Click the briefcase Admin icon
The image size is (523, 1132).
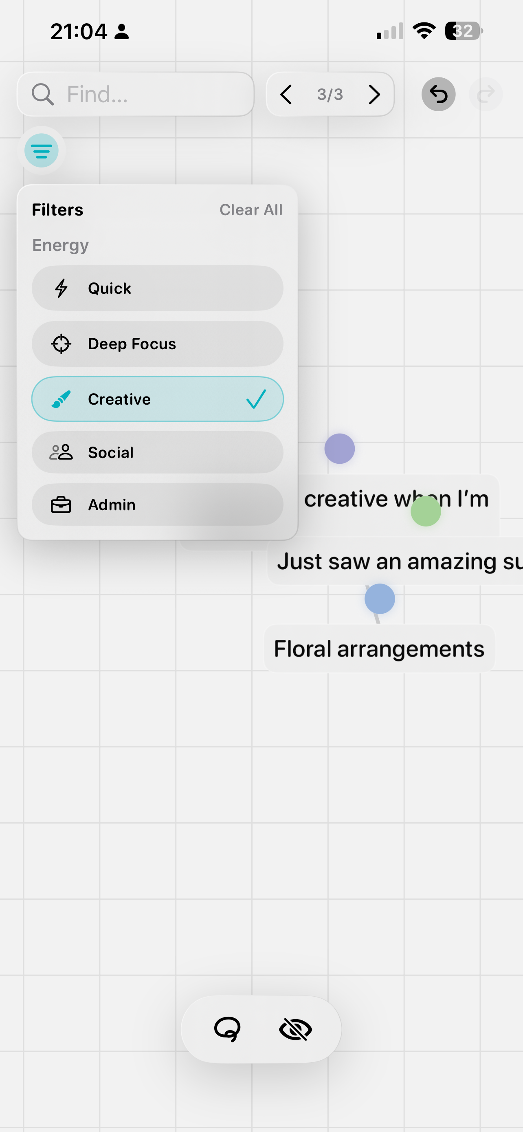point(61,505)
